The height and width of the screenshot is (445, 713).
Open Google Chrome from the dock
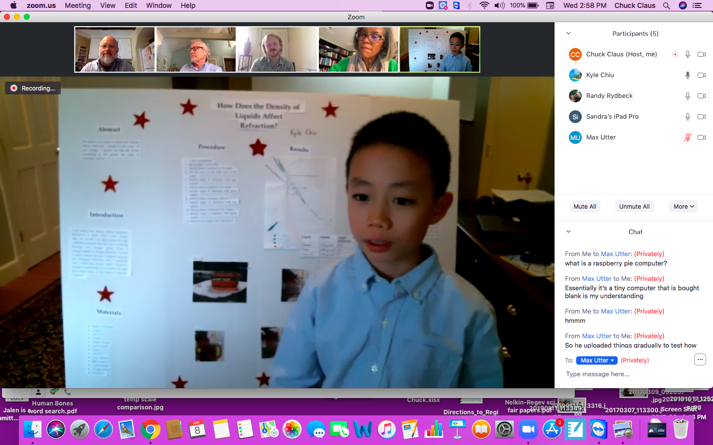tap(150, 429)
